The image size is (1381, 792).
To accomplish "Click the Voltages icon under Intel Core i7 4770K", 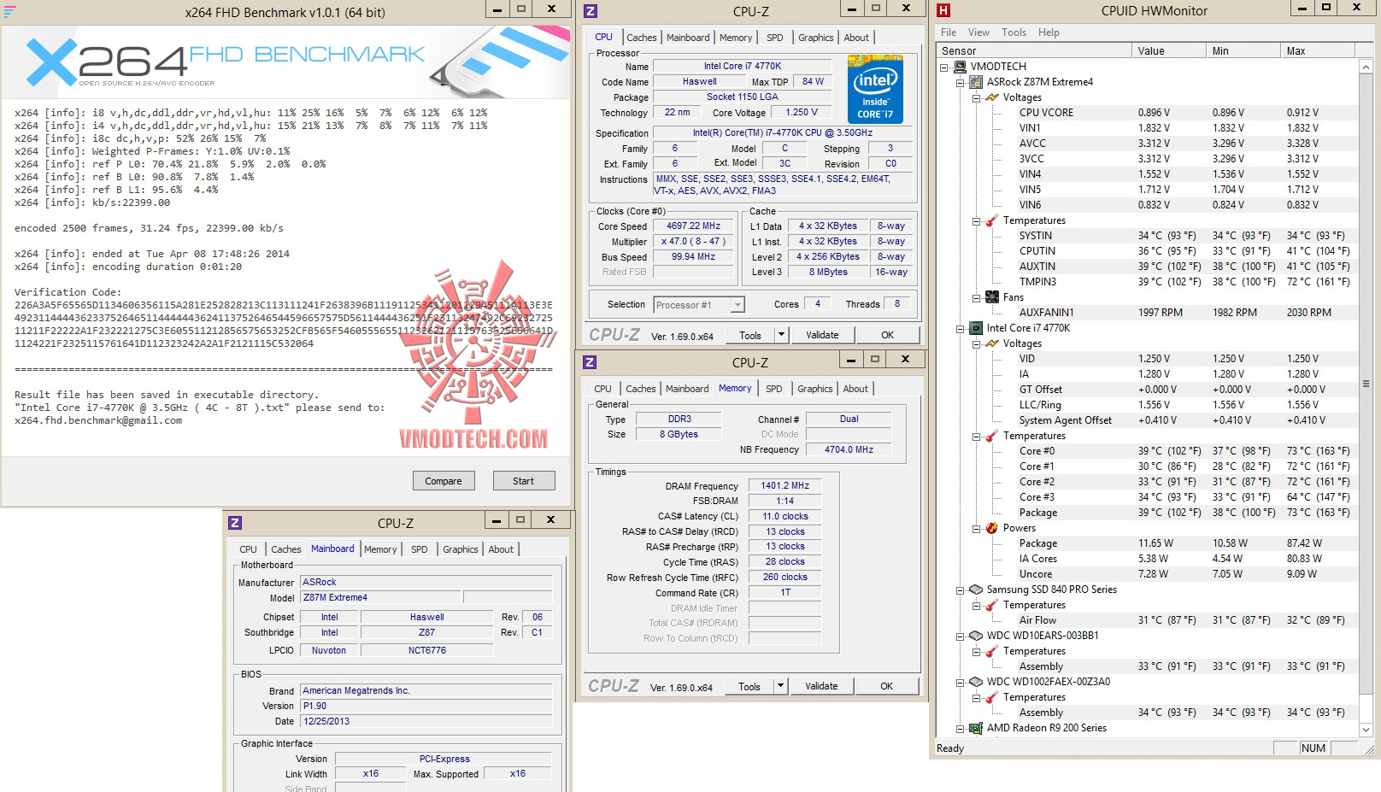I will (992, 343).
